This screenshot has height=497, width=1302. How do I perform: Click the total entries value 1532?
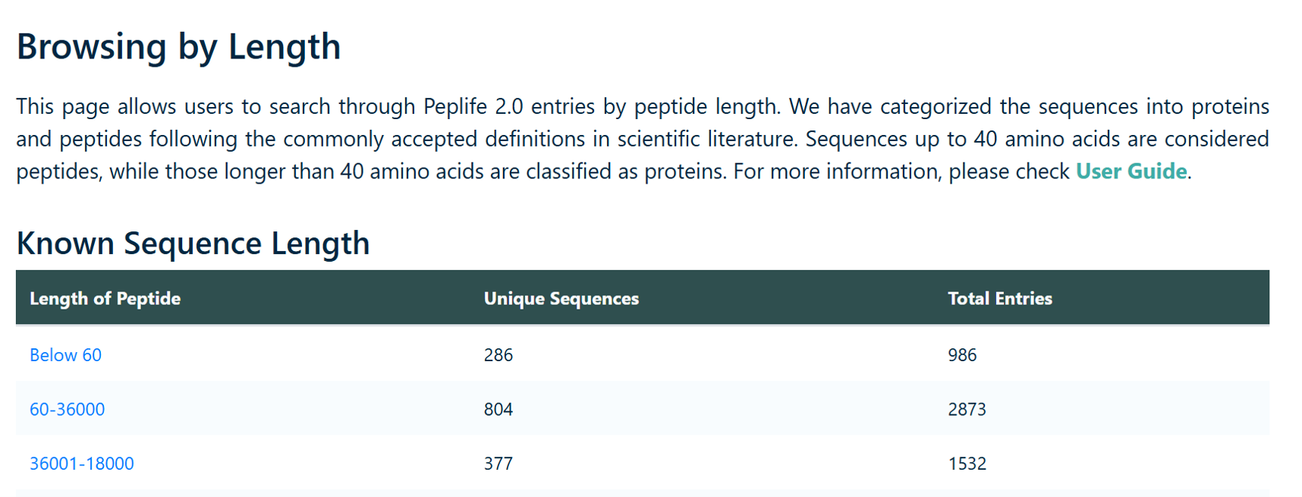(x=967, y=463)
